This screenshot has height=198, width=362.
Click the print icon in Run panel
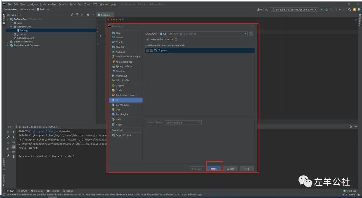click(x=14, y=152)
